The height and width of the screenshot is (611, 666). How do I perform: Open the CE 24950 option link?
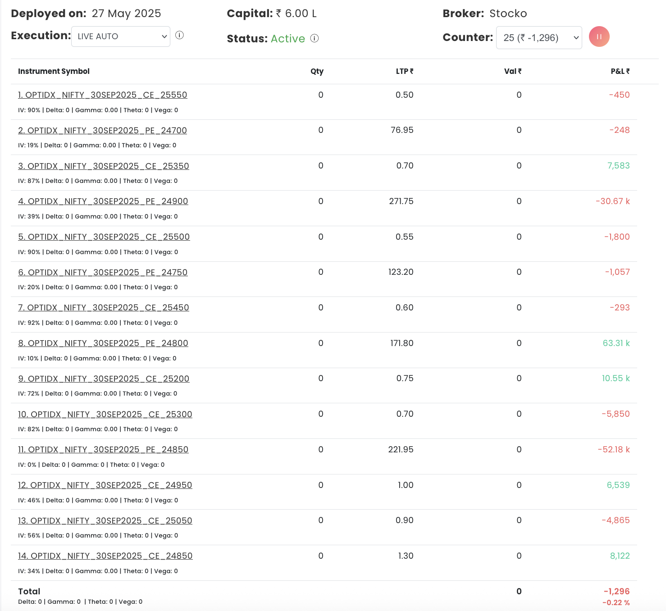(x=105, y=485)
